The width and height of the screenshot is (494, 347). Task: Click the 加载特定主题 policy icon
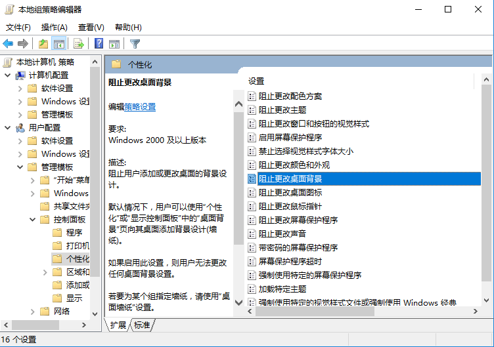pyautogui.click(x=252, y=289)
